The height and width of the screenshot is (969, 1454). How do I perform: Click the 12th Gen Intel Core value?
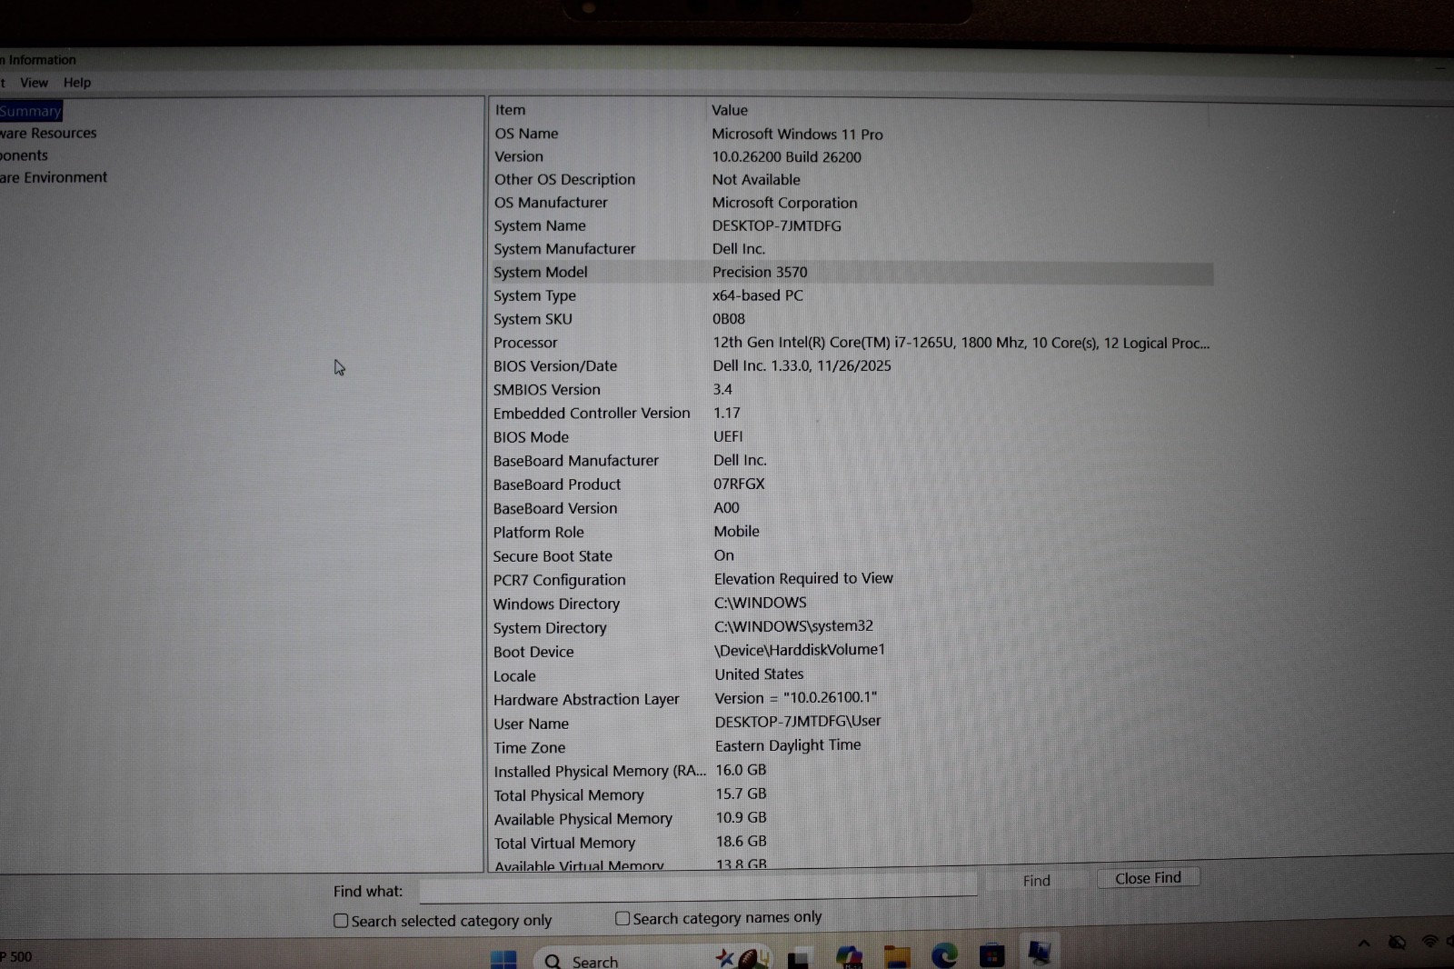pyautogui.click(x=961, y=343)
